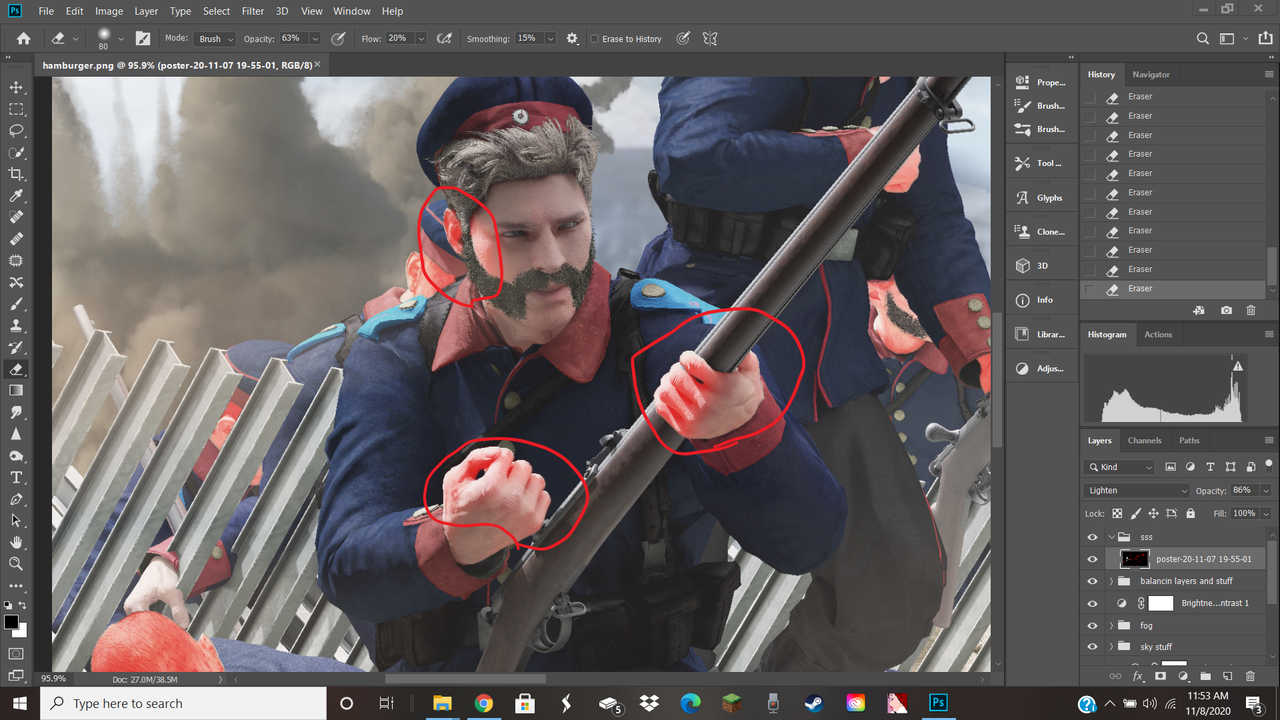Open the Lighten blend mode dropdown
This screenshot has height=720, width=1280.
(1137, 491)
